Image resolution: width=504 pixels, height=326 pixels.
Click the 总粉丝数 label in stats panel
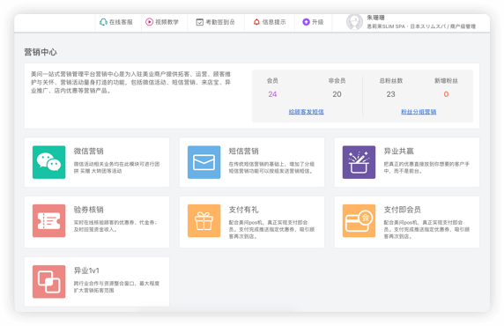click(x=390, y=81)
